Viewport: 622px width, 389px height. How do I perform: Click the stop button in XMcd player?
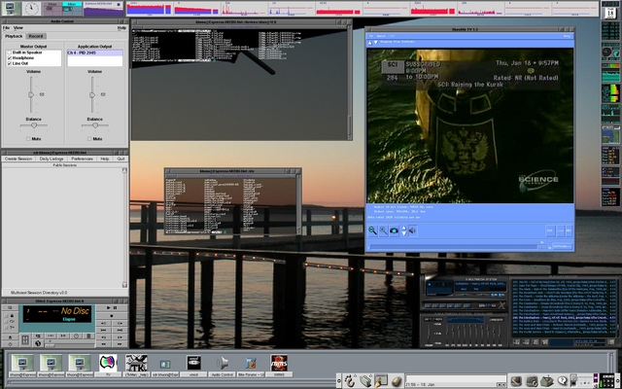click(x=112, y=315)
